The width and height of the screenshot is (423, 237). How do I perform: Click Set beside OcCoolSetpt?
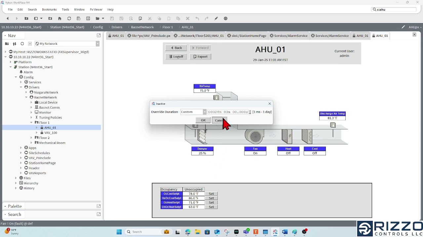coord(211,194)
